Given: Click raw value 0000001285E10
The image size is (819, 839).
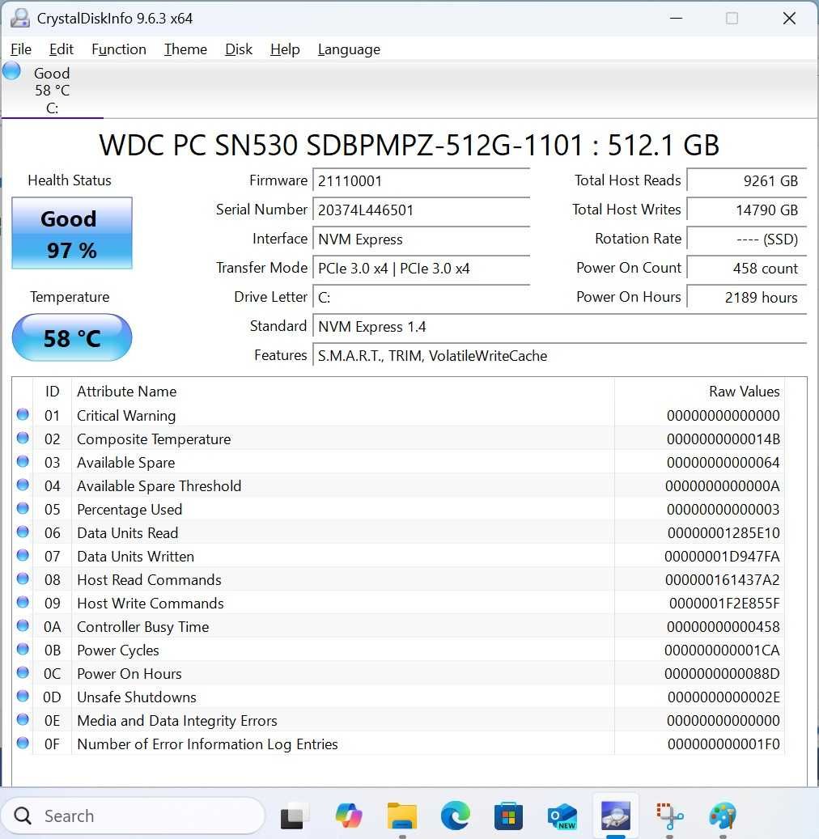Looking at the screenshot, I should [x=724, y=533].
